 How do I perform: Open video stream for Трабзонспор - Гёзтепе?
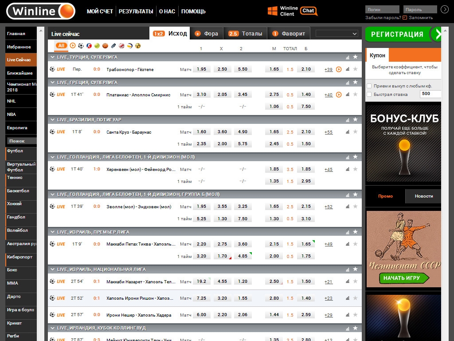coord(339,69)
